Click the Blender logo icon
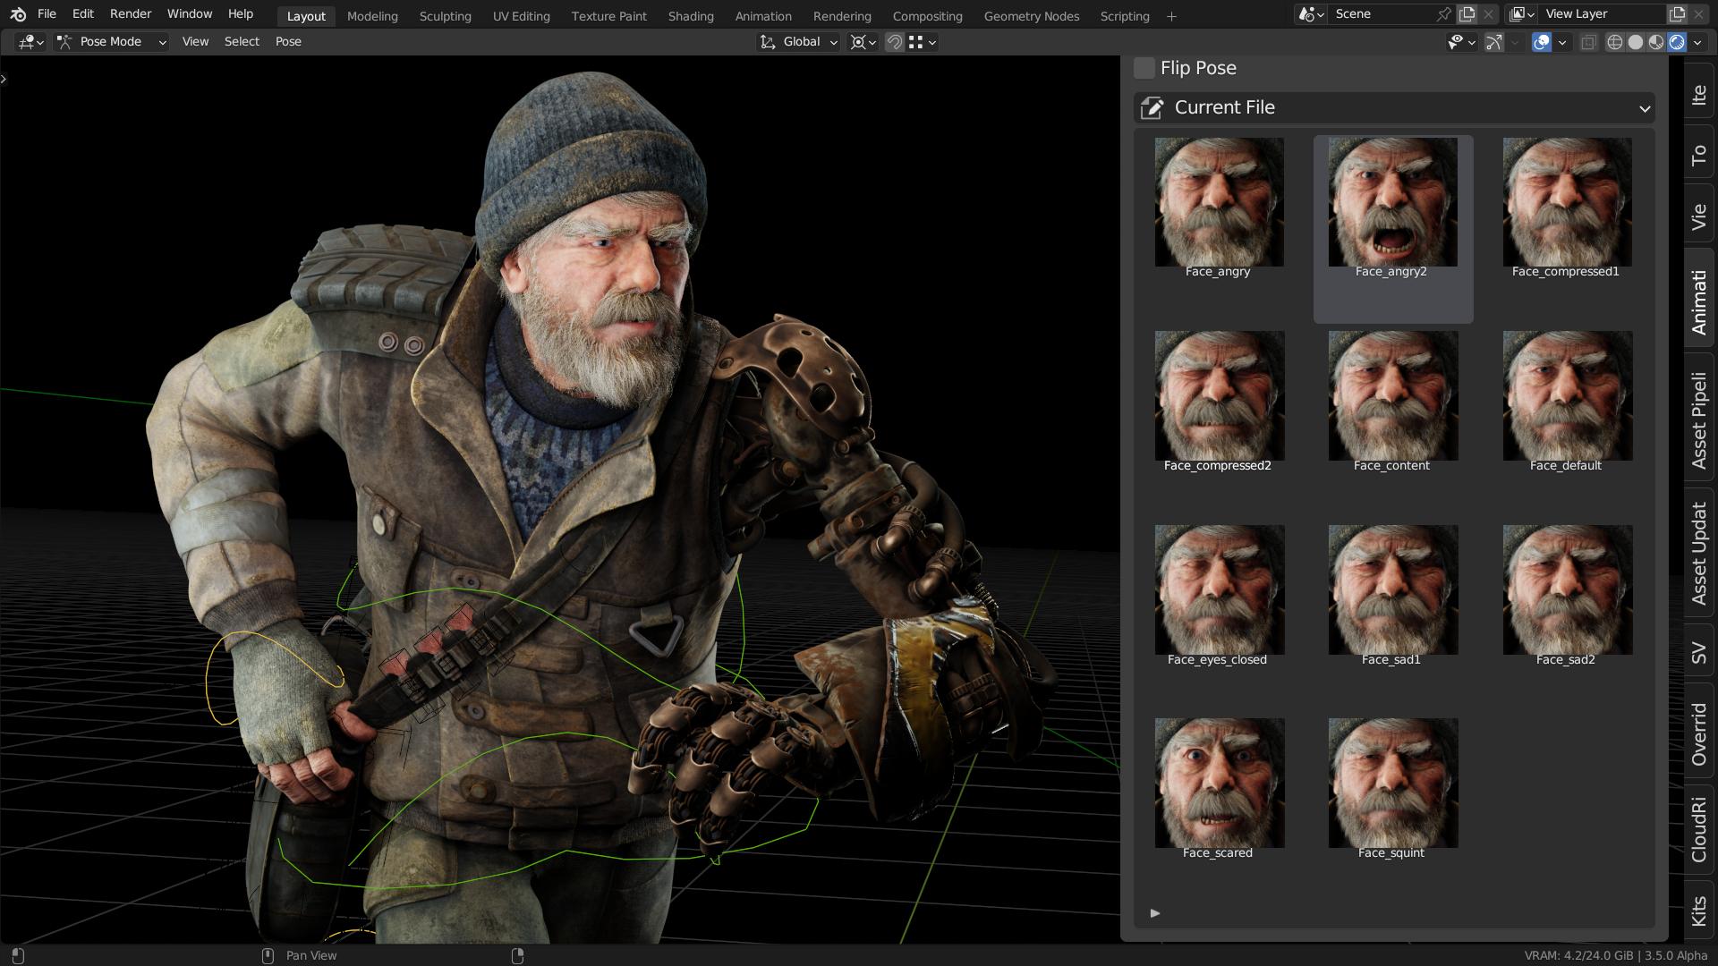This screenshot has width=1718, height=966. (18, 14)
